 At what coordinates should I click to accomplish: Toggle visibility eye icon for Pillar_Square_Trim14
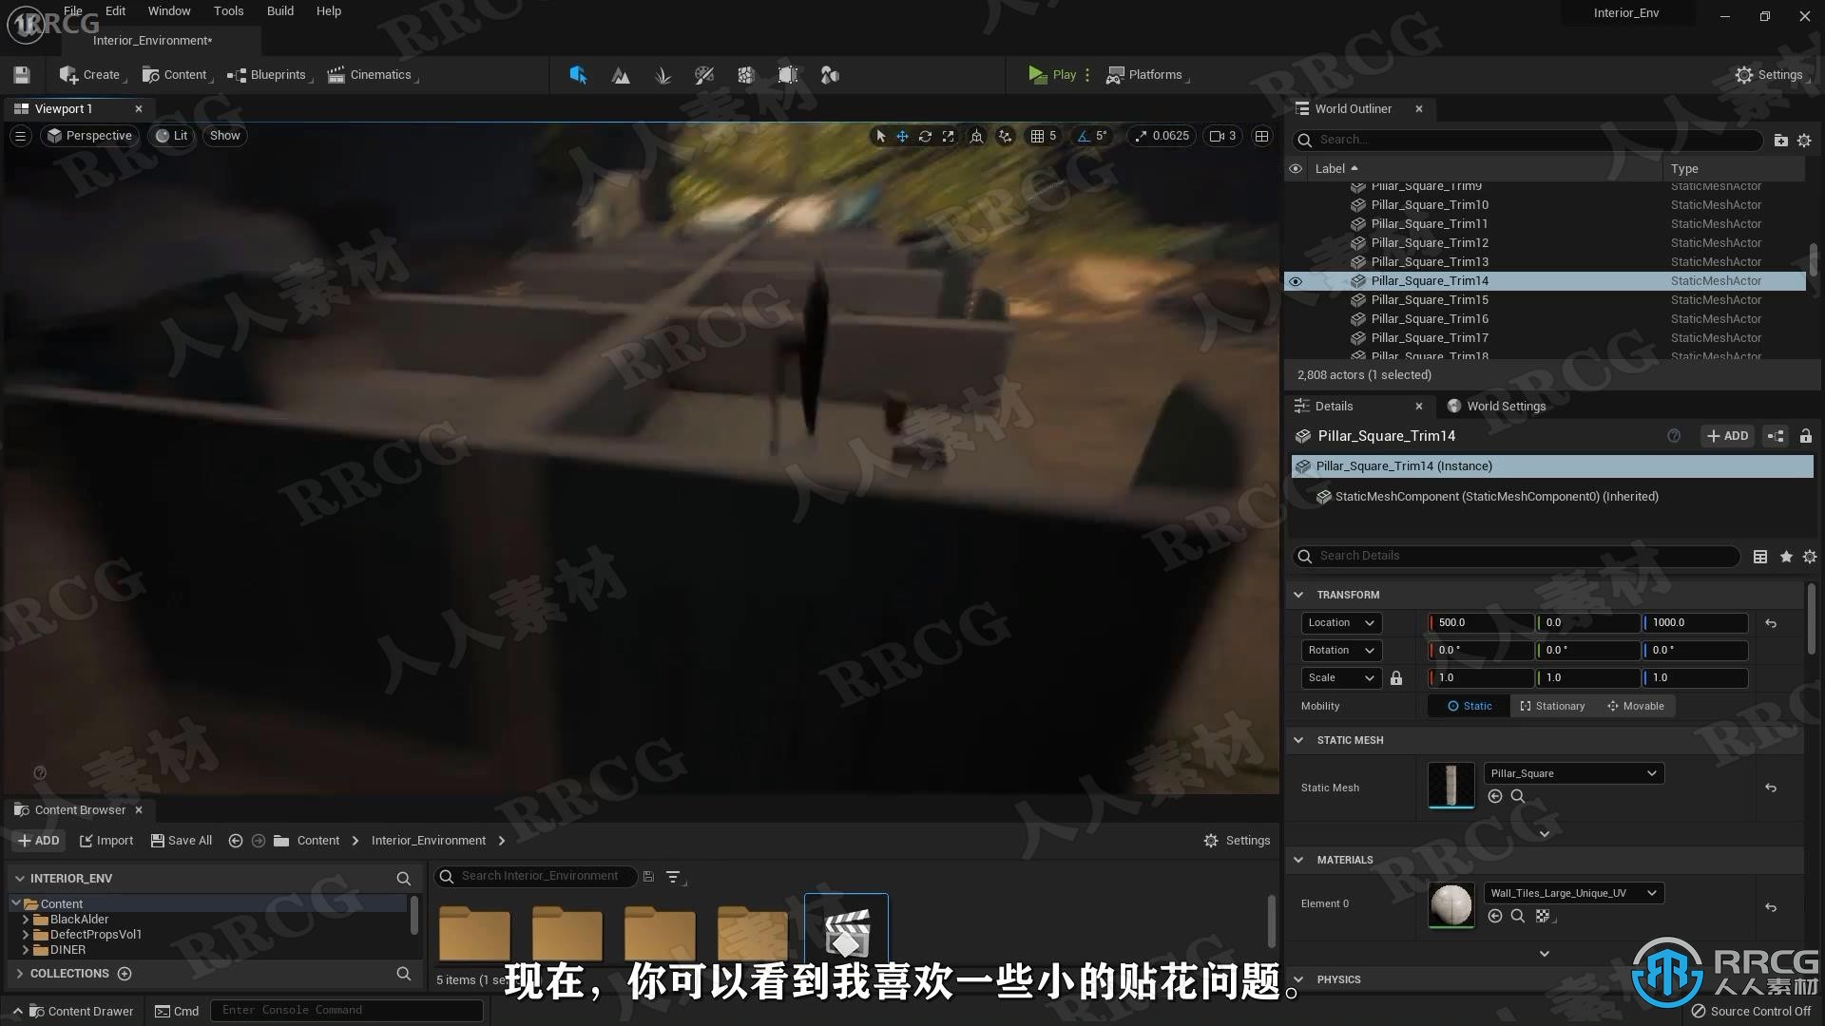(x=1295, y=280)
